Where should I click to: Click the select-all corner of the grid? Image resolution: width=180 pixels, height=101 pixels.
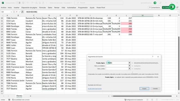tap(2, 15)
